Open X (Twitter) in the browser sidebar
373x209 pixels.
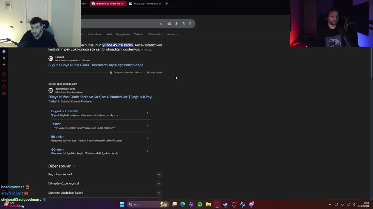click(4, 58)
